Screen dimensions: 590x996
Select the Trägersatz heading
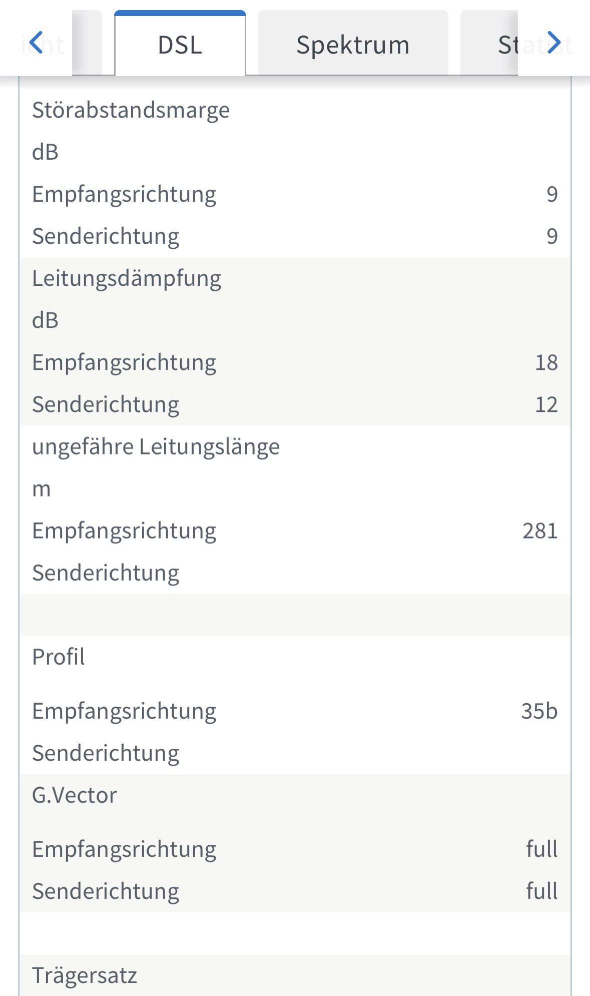point(85,975)
